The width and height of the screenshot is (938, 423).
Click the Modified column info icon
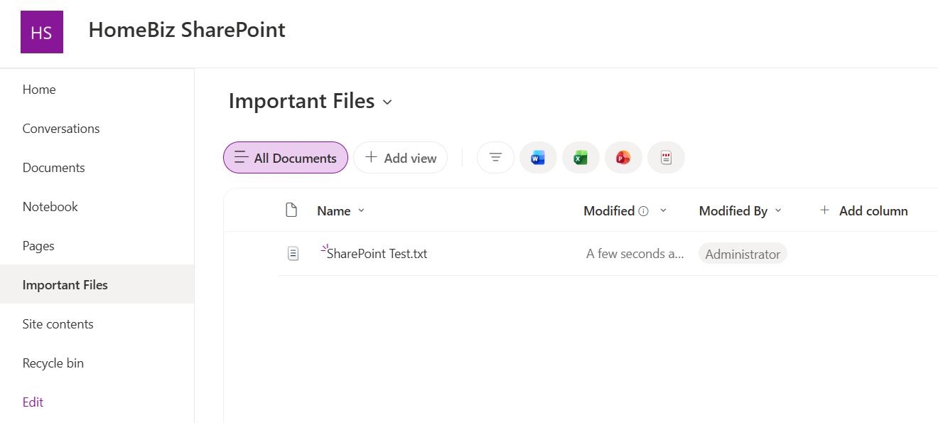(644, 211)
